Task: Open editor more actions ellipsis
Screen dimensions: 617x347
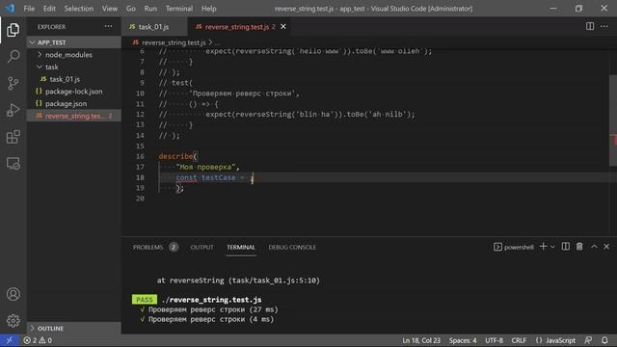Action: [604, 26]
